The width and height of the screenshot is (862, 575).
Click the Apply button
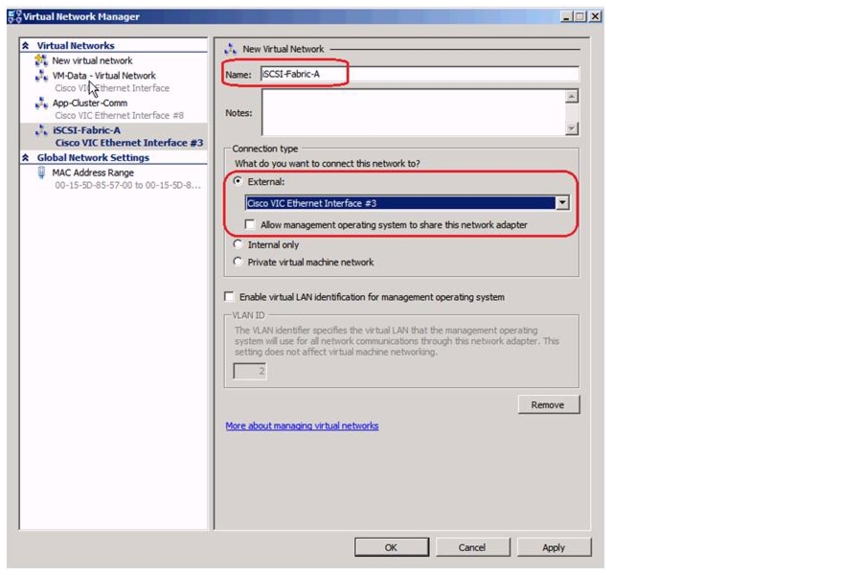(554, 547)
